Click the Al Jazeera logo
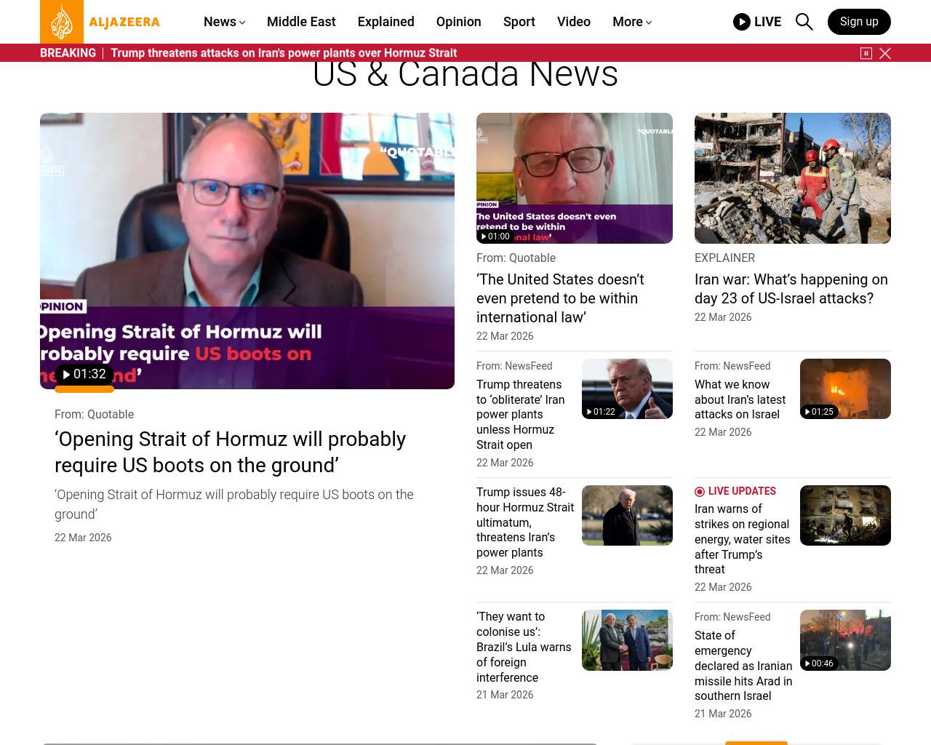The height and width of the screenshot is (745, 931). pyautogui.click(x=100, y=22)
